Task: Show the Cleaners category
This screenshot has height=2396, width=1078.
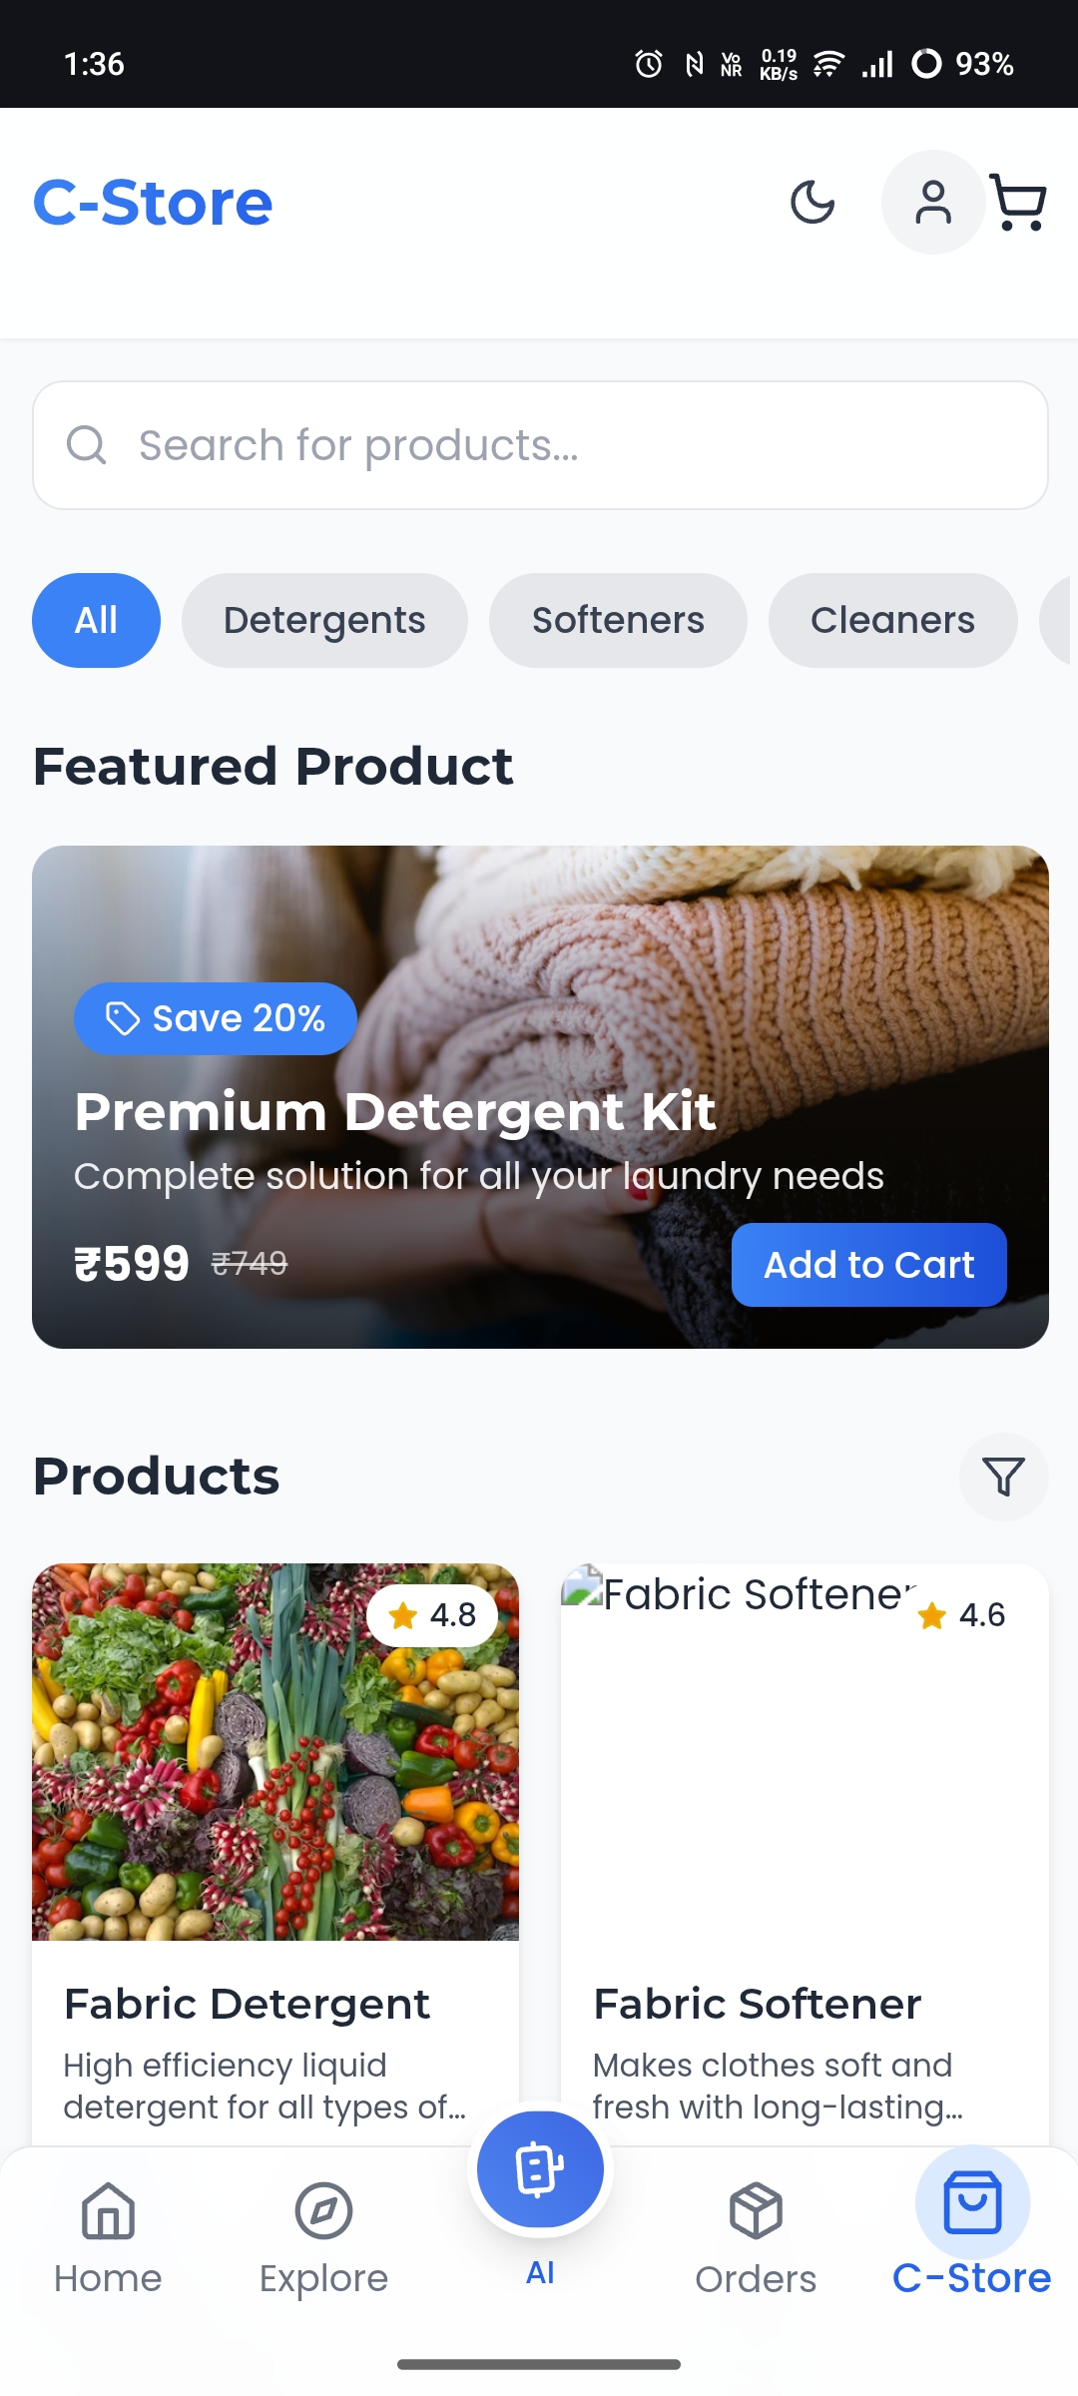Action: pos(892,620)
